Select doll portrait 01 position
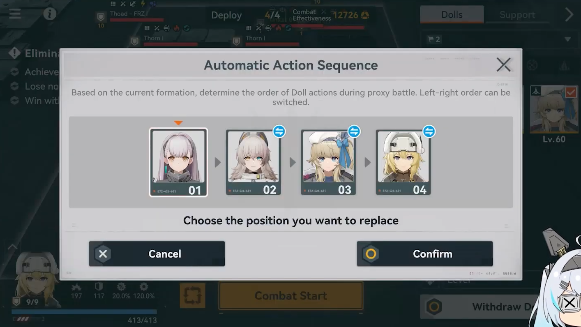The image size is (581, 327). (178, 162)
